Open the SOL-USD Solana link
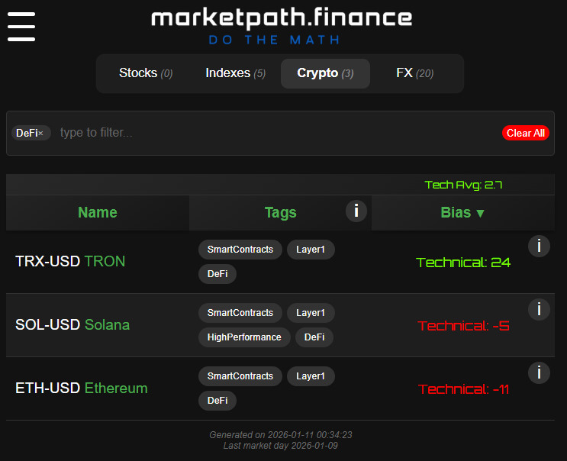Screen dimensions: 567x461 point(72,325)
